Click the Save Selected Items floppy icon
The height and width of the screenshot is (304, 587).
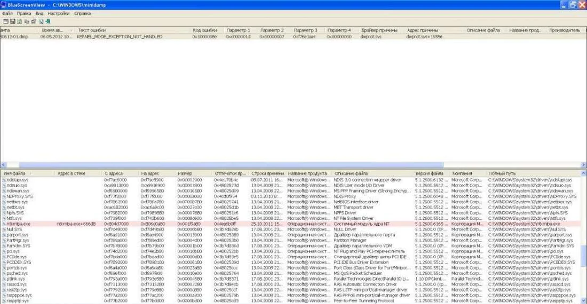pos(13,22)
